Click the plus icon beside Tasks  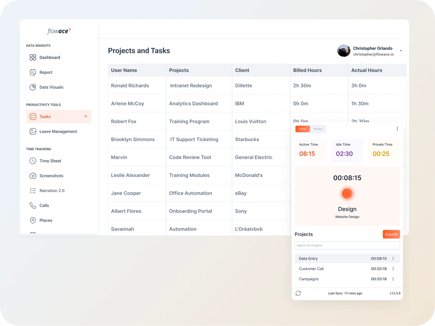click(x=86, y=116)
